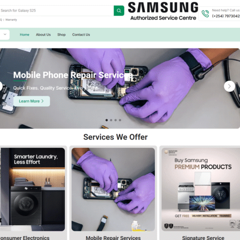Select the first carousel dot
This screenshot has width=240, height=240.
107,120
